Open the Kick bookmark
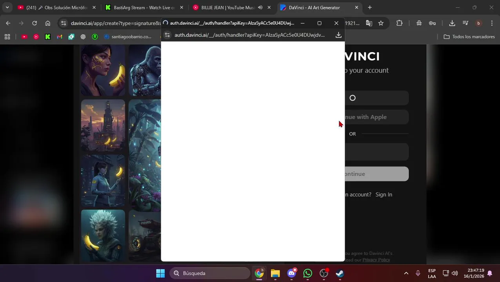 pyautogui.click(x=48, y=36)
